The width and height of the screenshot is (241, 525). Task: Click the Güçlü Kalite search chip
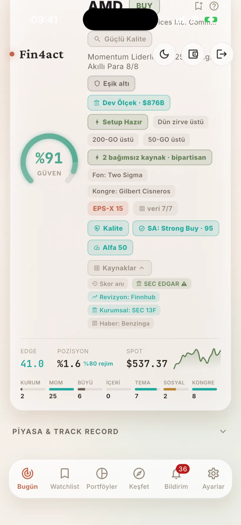pos(120,39)
